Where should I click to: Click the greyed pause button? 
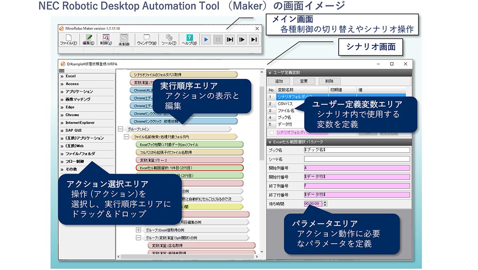(x=218, y=39)
